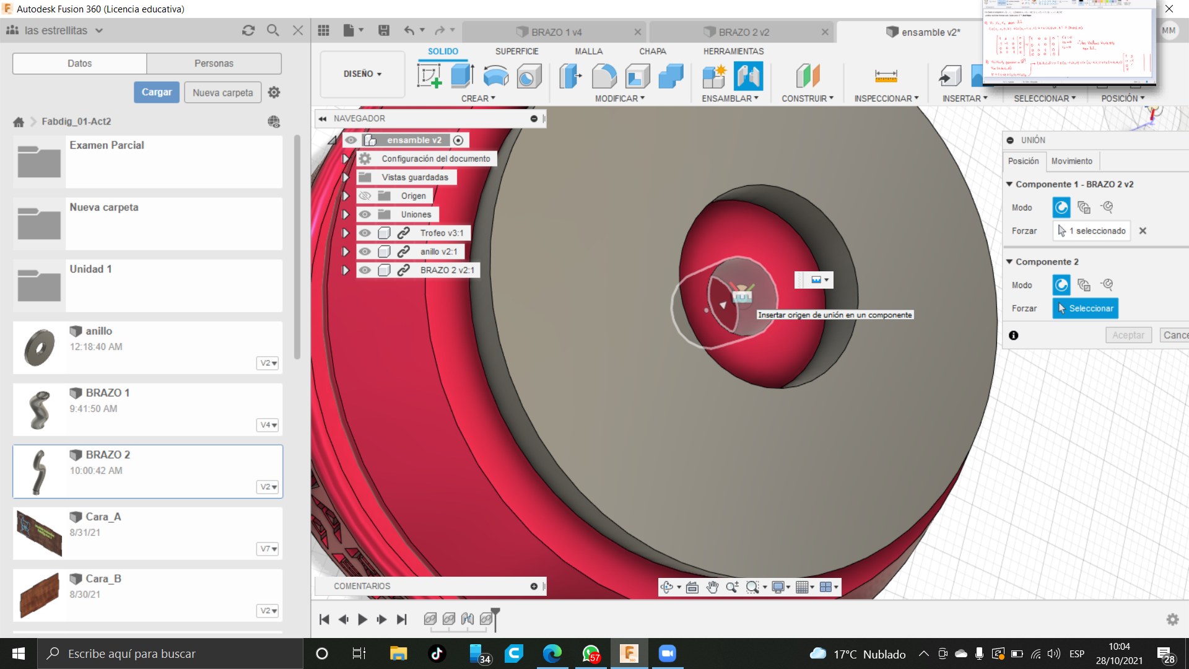Image resolution: width=1189 pixels, height=669 pixels.
Task: Open the data panel grid icon
Action: [x=323, y=30]
